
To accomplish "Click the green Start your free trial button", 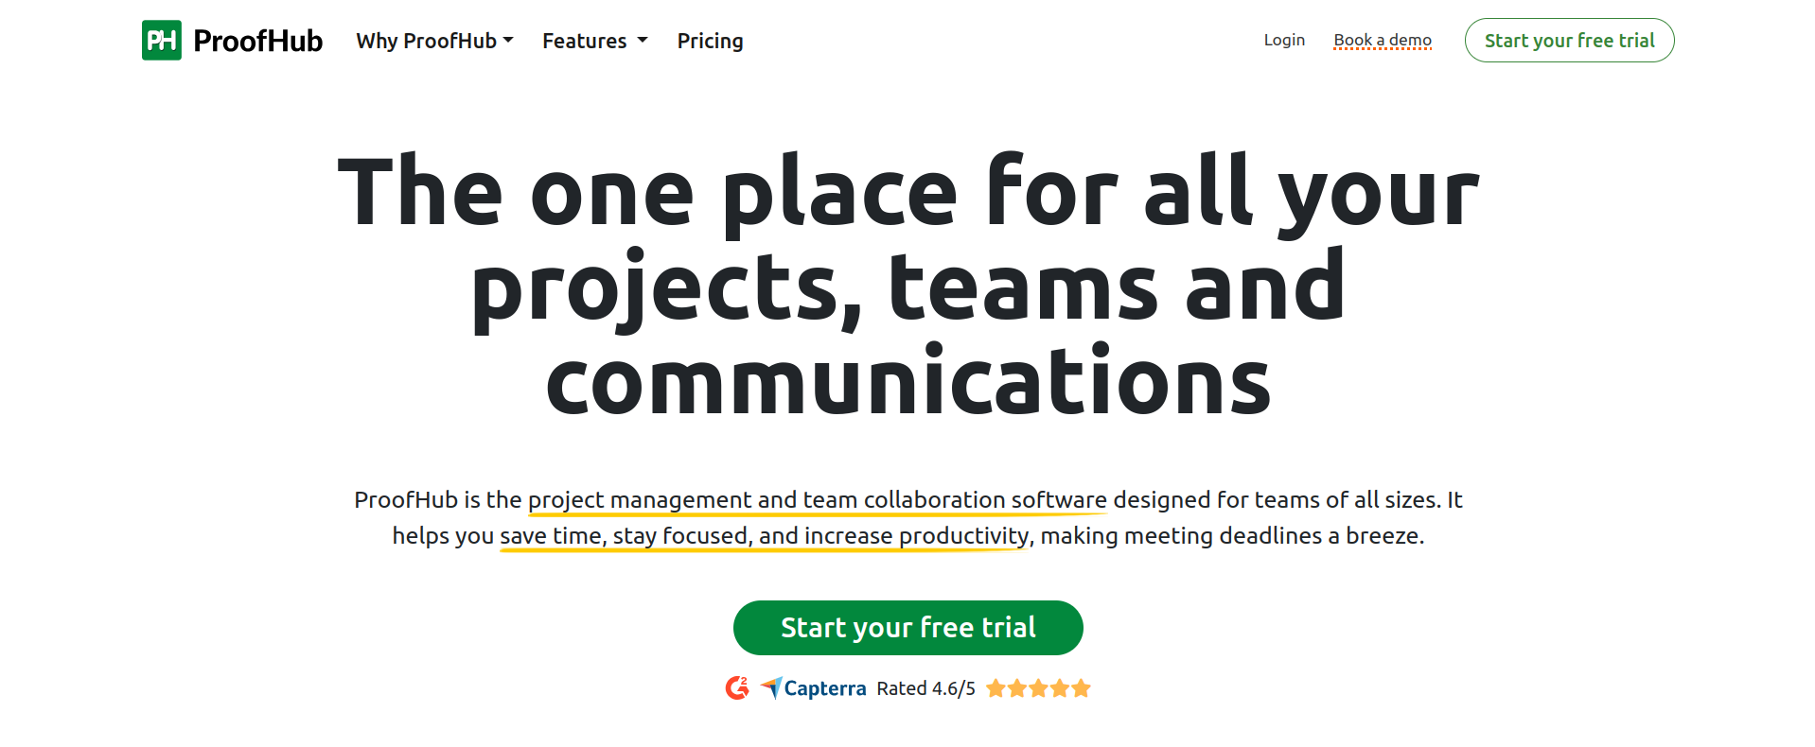I will tap(908, 628).
